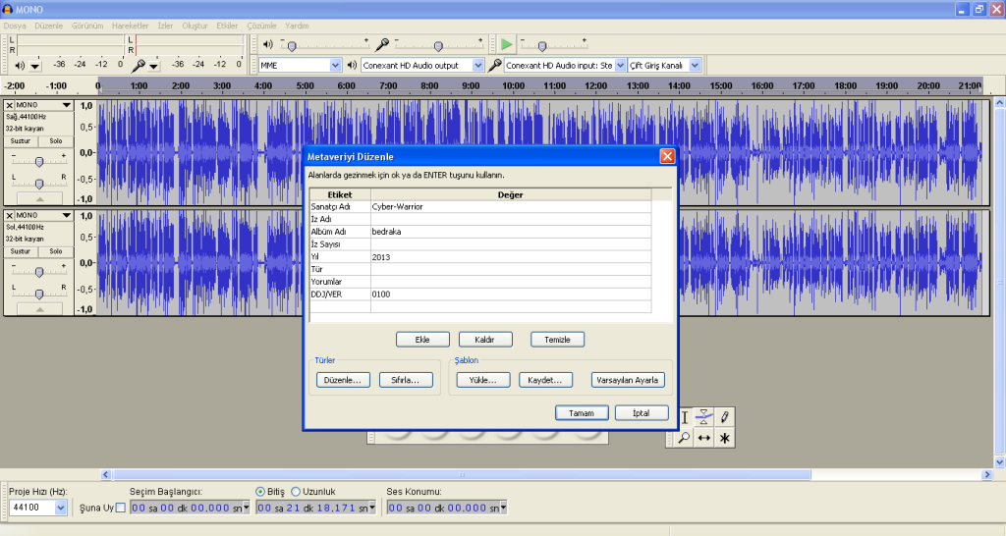Screen dimensions: 1006x536
Task: Toggle Sustur on the lower track
Action: point(21,251)
